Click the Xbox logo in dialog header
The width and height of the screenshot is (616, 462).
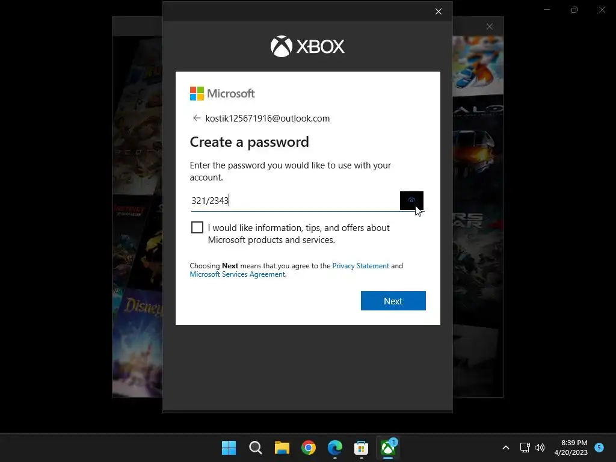pyautogui.click(x=307, y=46)
